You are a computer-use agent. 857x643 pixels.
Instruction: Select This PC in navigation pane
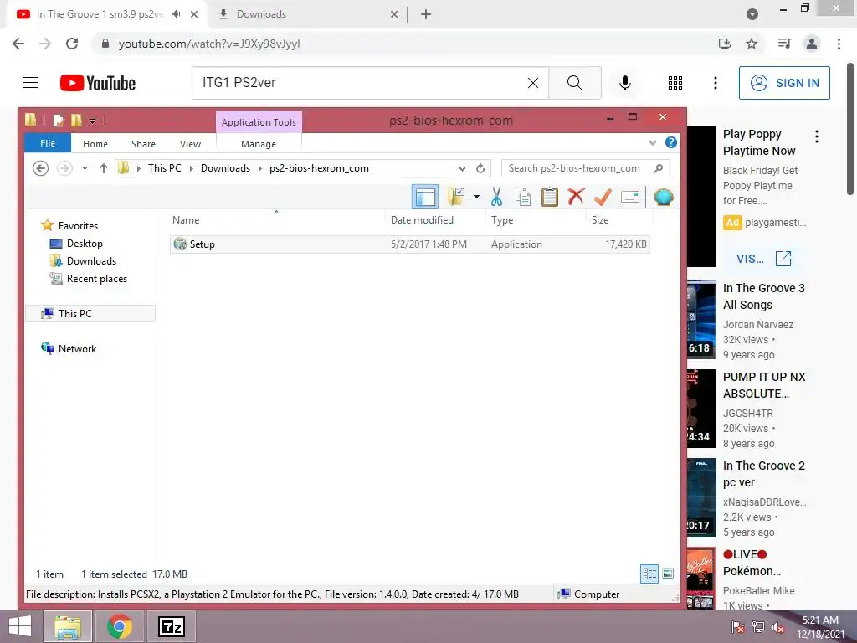point(90,313)
